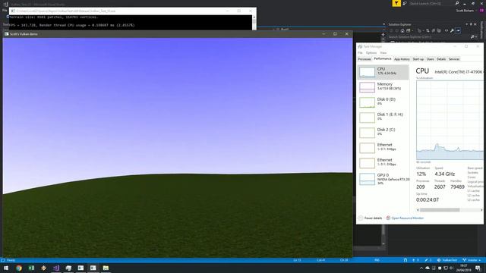Open the Visual Studio notifications flag icon

[396, 3]
